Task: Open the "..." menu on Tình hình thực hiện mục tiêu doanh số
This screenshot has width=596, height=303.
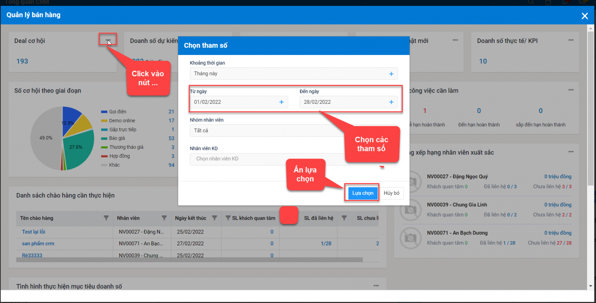Action: [x=376, y=285]
